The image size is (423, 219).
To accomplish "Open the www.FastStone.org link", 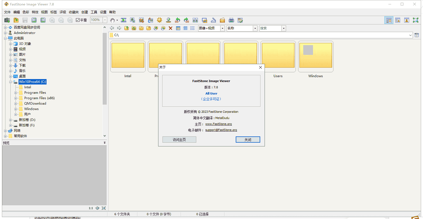I will coord(218,124).
